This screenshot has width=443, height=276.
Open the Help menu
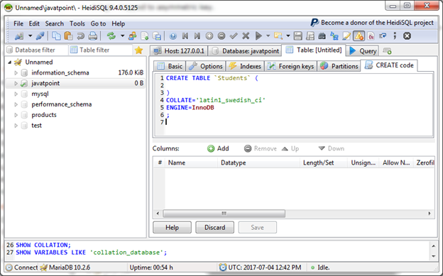click(x=118, y=23)
